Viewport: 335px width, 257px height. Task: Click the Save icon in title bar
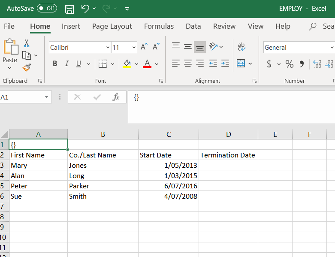tap(69, 9)
